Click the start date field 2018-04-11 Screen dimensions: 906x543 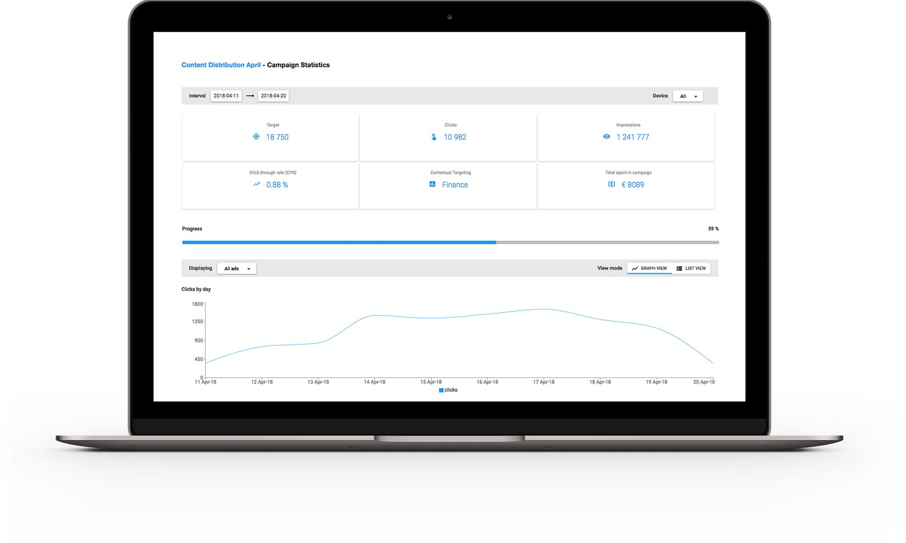(226, 96)
